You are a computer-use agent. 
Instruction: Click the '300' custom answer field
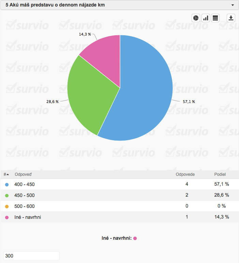[31, 256]
